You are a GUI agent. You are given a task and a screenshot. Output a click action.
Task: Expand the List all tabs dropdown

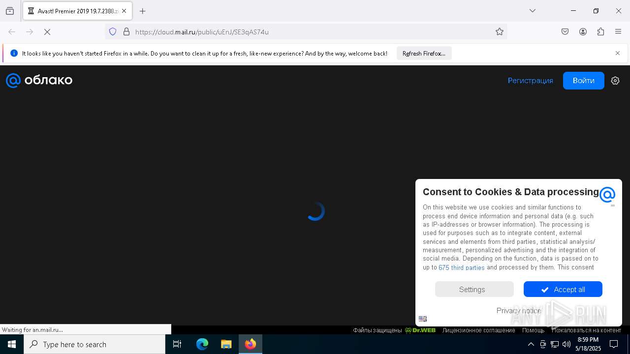(x=533, y=11)
